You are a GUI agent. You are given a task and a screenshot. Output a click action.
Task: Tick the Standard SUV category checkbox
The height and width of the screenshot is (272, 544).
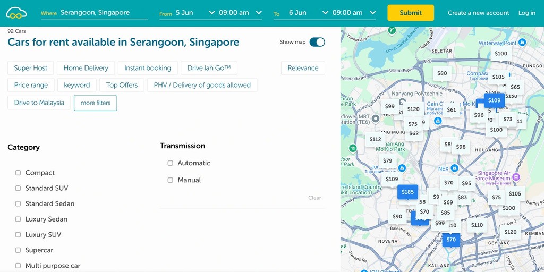pos(18,188)
